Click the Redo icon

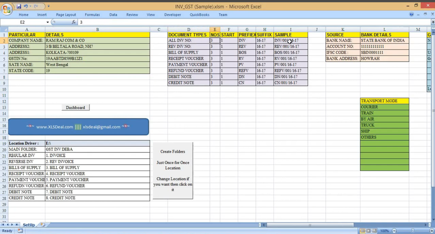coord(36,6)
